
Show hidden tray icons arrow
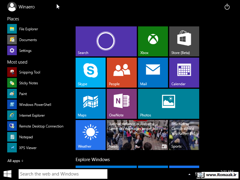[189, 174]
